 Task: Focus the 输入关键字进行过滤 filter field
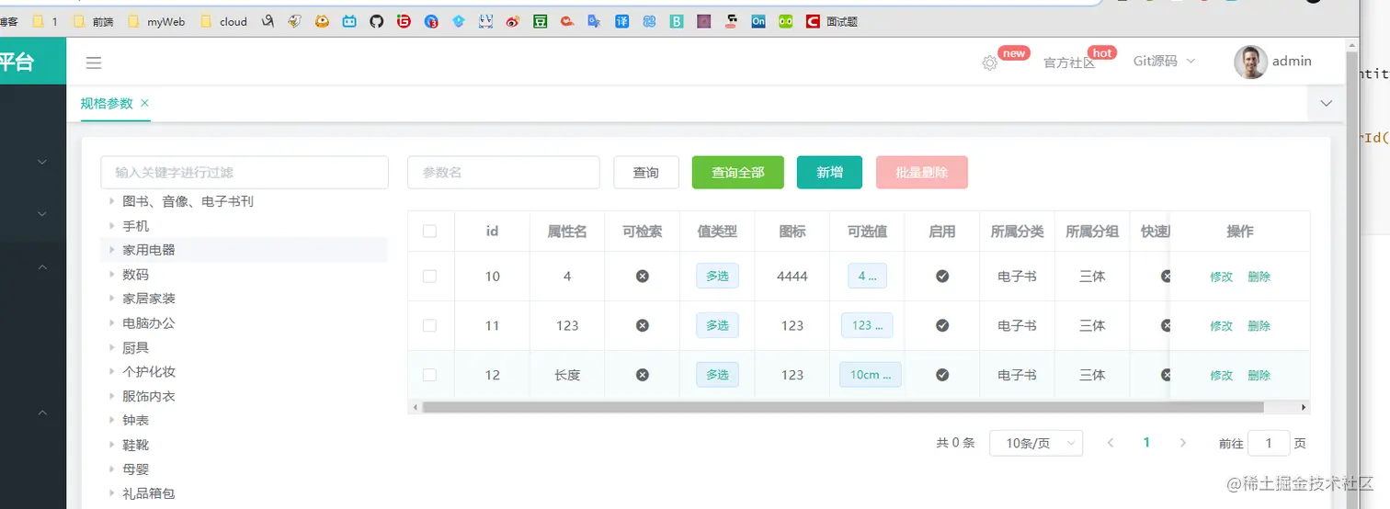click(x=245, y=173)
